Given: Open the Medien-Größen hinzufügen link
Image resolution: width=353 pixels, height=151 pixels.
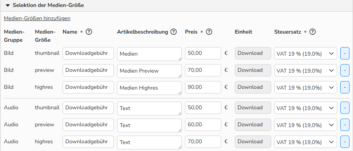Looking at the screenshot, I should pyautogui.click(x=37, y=19).
